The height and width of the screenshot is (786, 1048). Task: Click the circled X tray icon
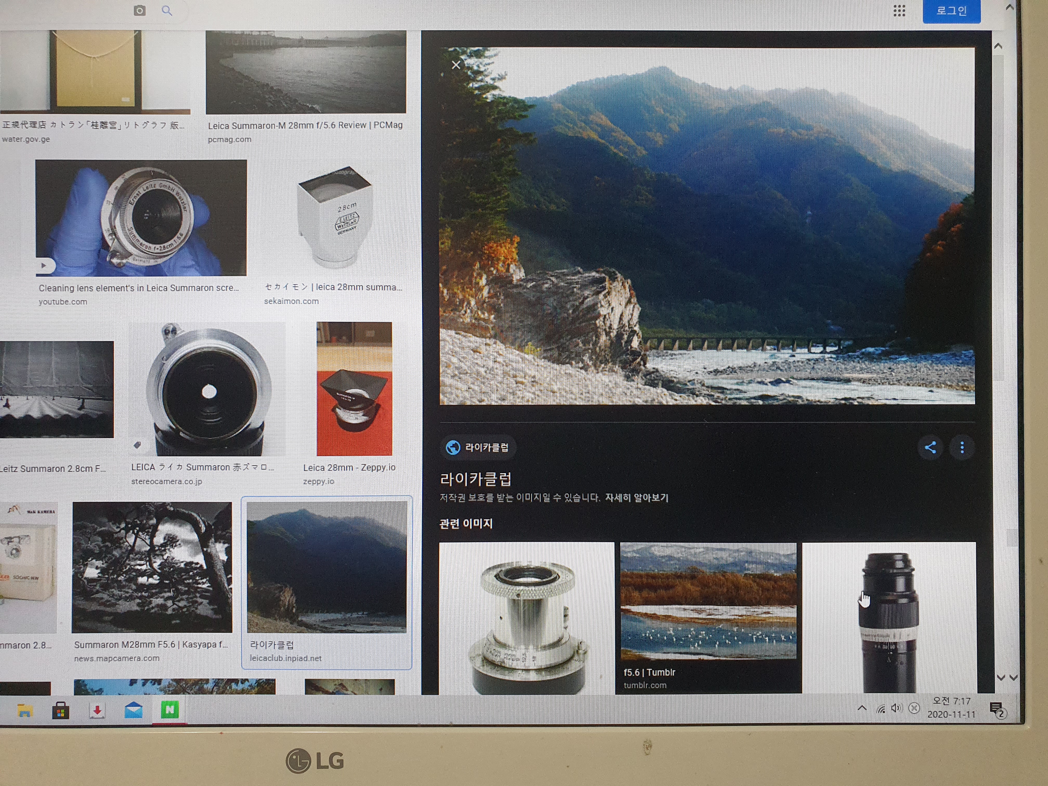[x=914, y=708]
